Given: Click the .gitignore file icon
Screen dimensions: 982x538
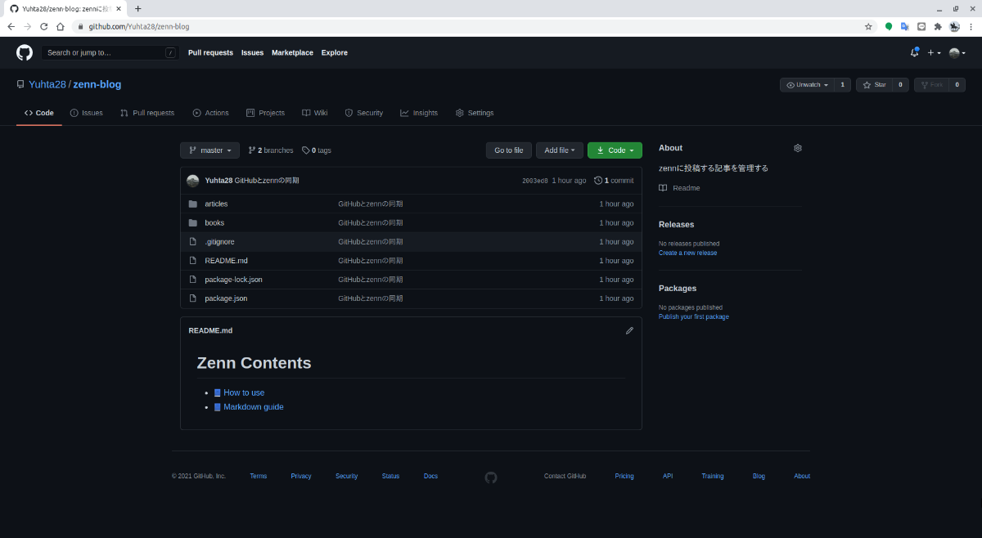Looking at the screenshot, I should pos(193,241).
